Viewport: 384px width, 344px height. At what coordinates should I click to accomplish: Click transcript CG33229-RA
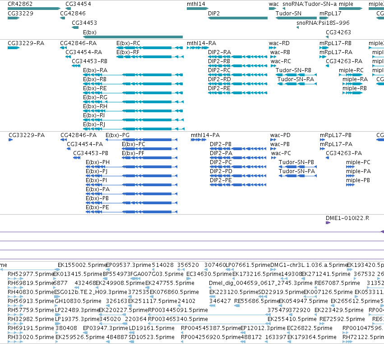click(14, 48)
